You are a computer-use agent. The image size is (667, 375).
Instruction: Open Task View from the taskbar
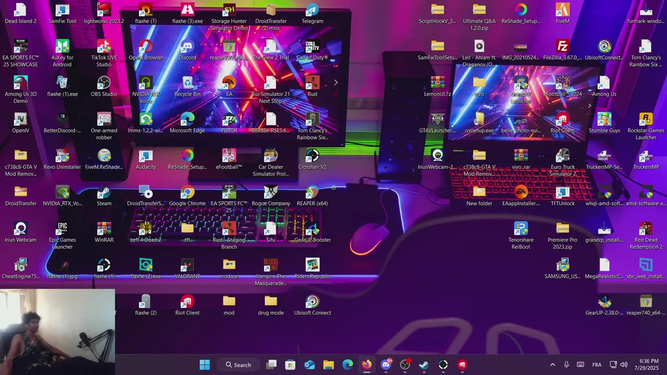(x=271, y=365)
